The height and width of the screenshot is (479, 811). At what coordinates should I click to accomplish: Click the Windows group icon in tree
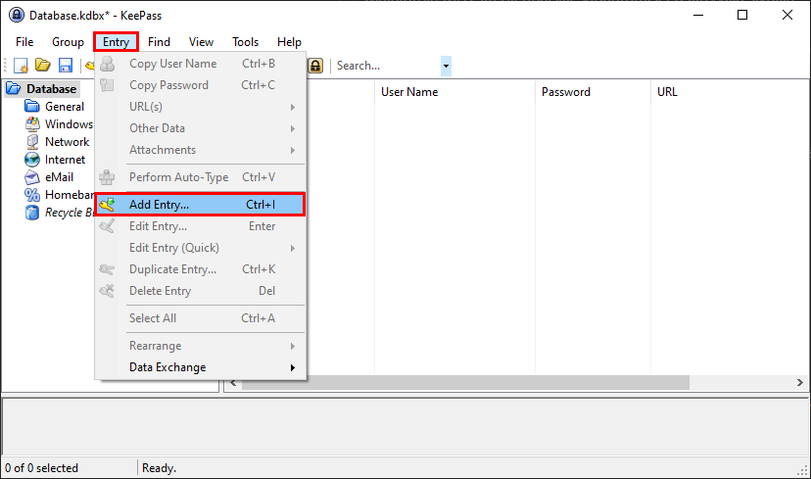point(32,124)
